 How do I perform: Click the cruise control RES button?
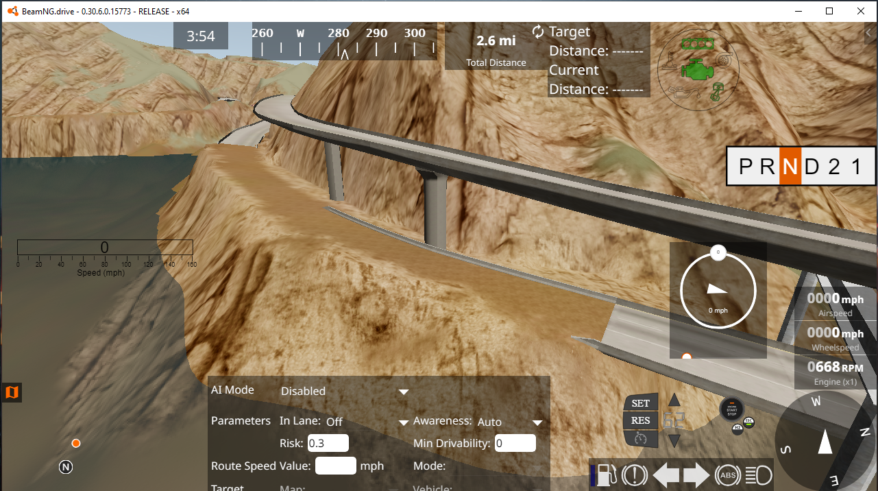[x=640, y=420]
